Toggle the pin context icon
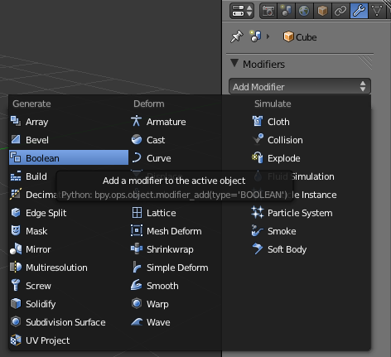391x357 pixels. (237, 36)
